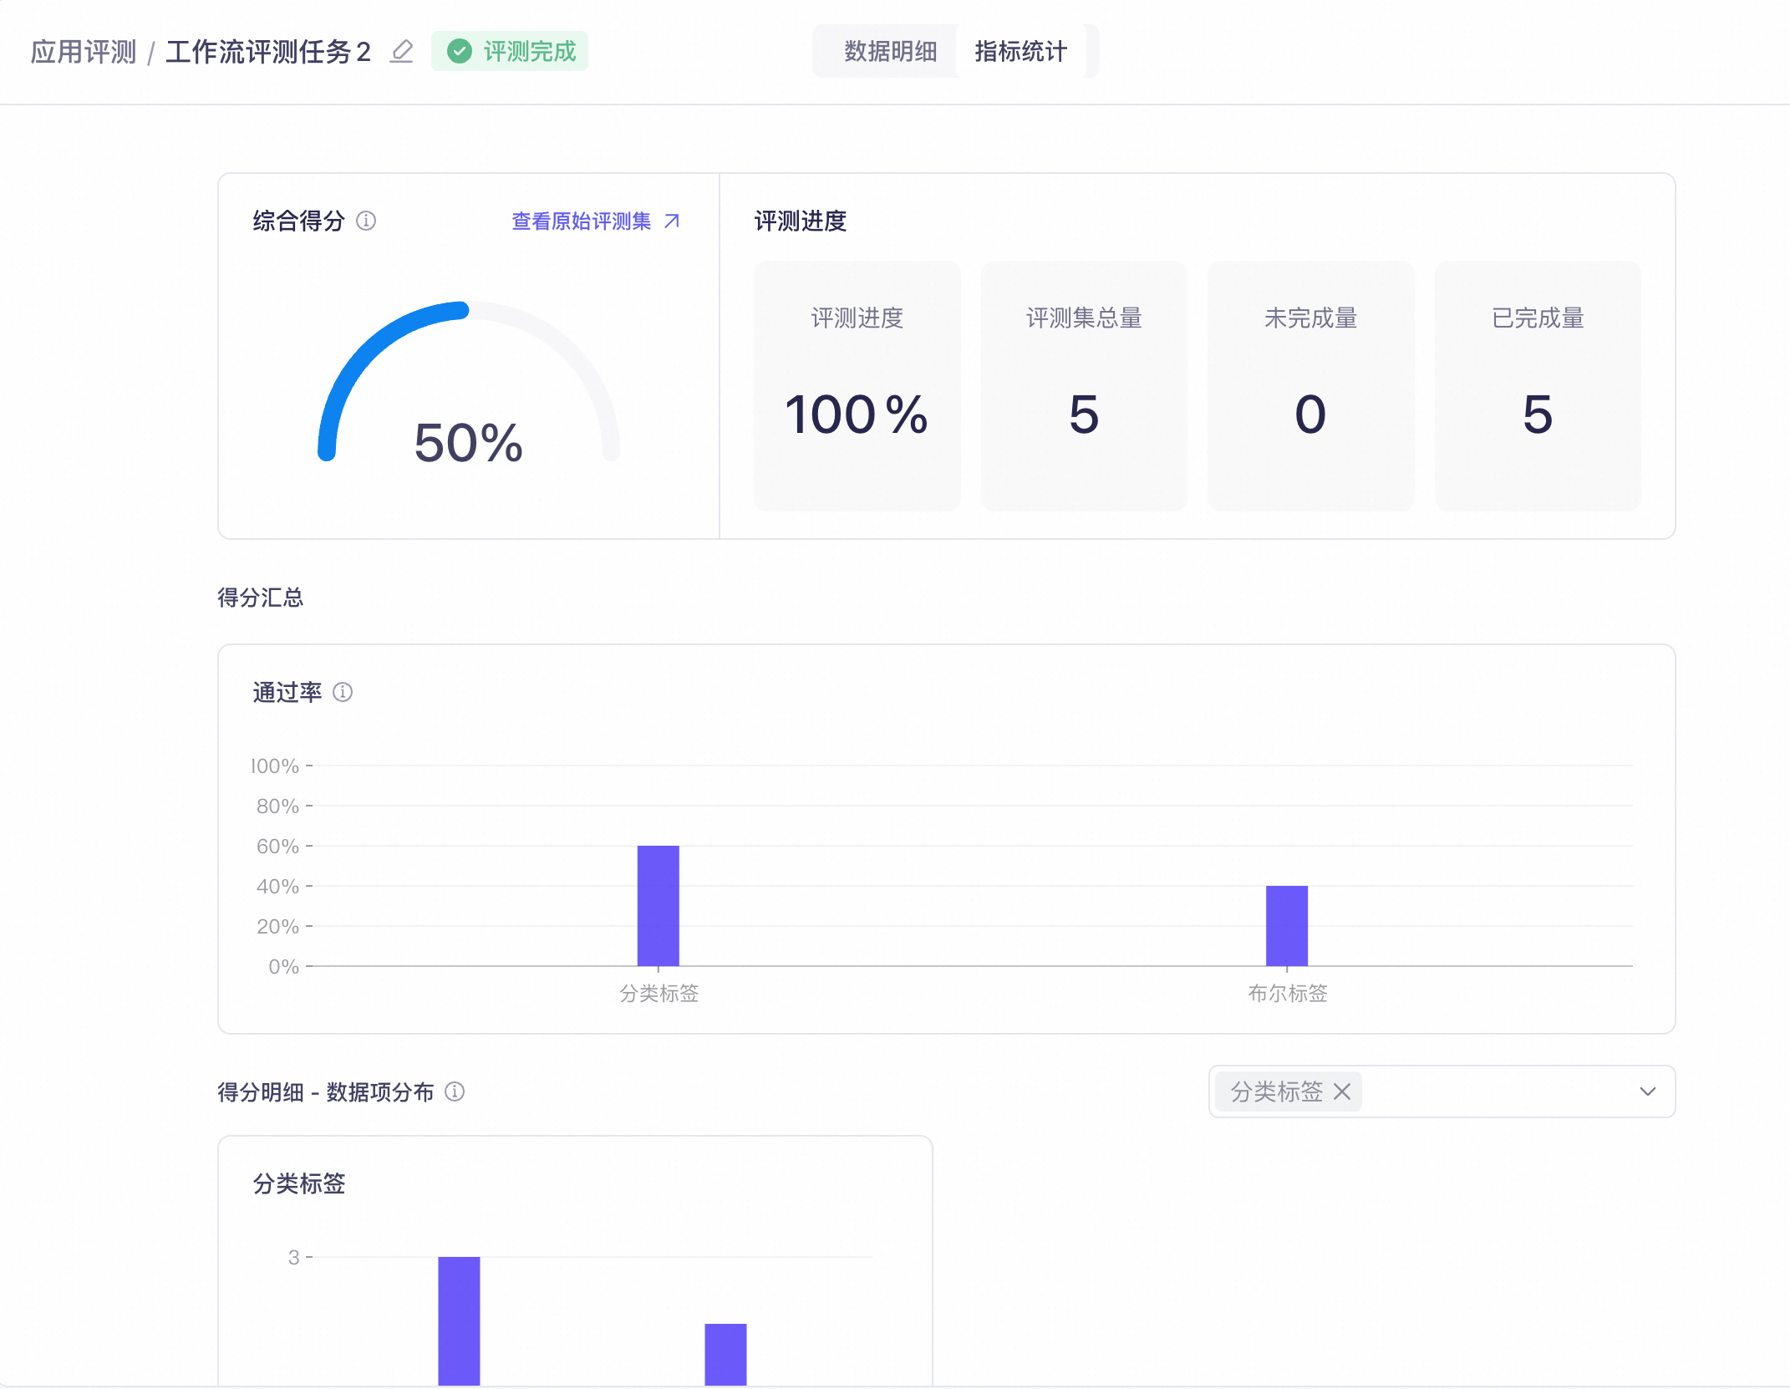Click arrow icon after 查看原始评测集
The width and height of the screenshot is (1790, 1389).
click(672, 221)
